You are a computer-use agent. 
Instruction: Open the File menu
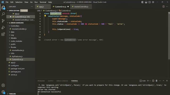pyautogui.click(x=7, y=2)
